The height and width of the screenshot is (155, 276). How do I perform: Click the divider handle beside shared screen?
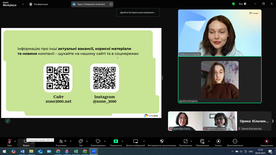pyautogui.click(x=162, y=78)
